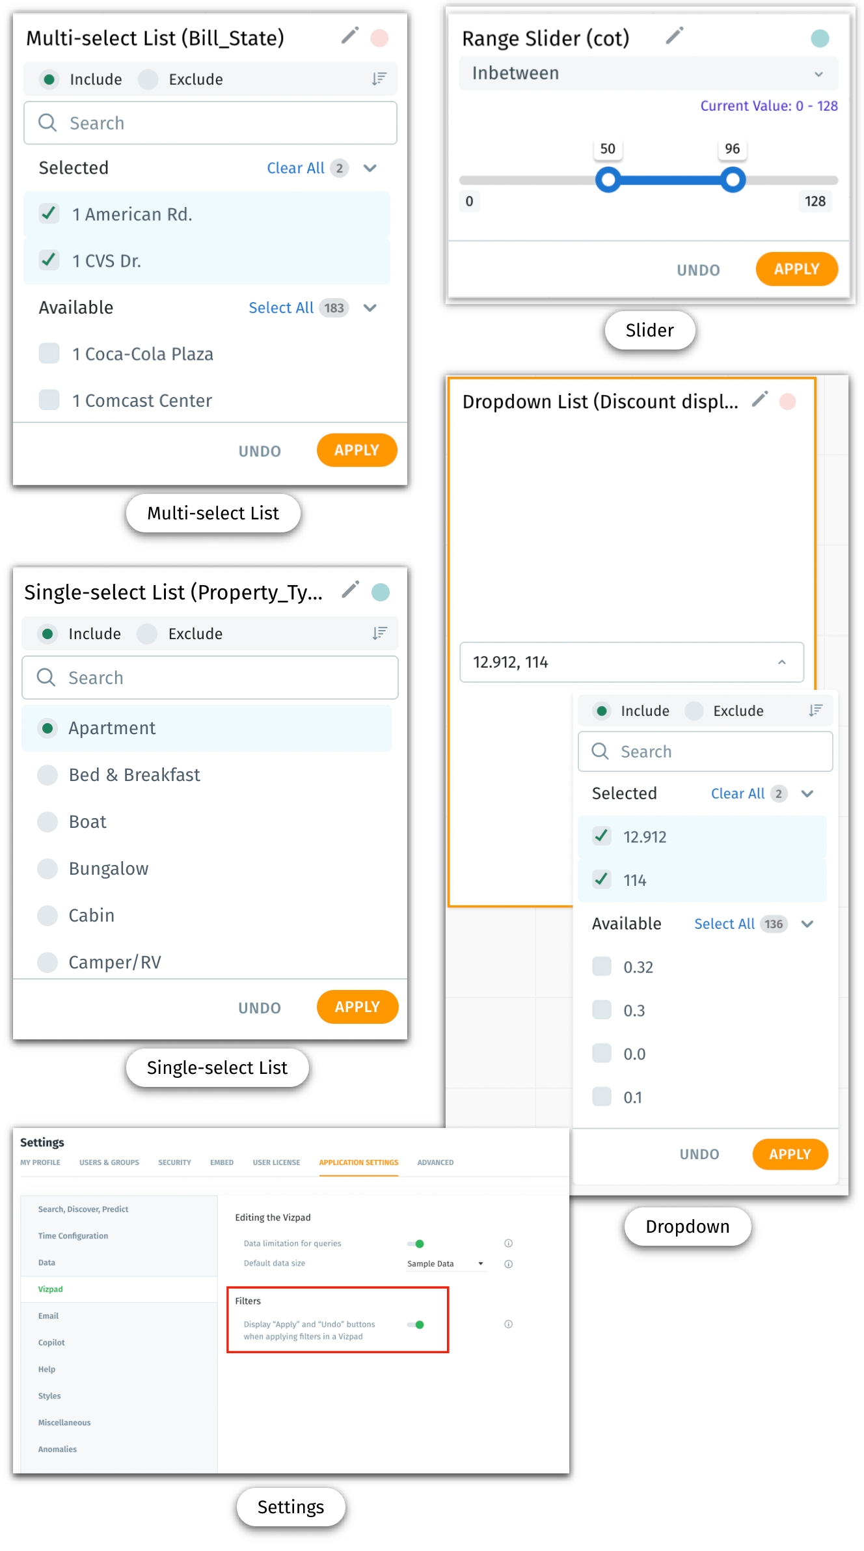Image resolution: width=864 pixels, height=1551 pixels.
Task: Click edit pencil on Dropdown List filter
Action: 760,399
